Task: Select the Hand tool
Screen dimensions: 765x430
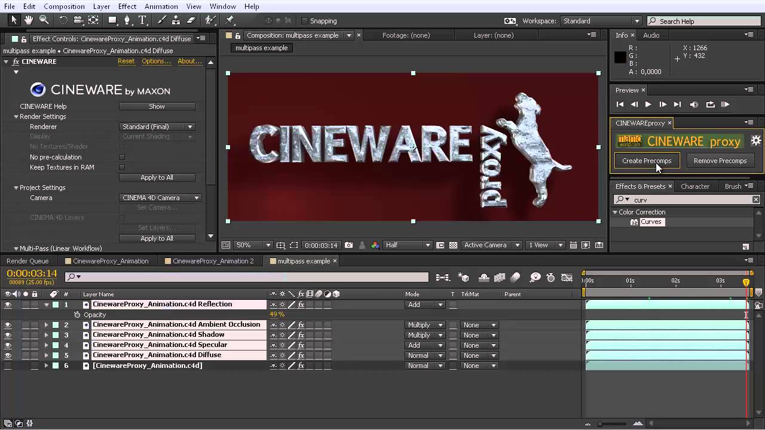Action: 29,20
